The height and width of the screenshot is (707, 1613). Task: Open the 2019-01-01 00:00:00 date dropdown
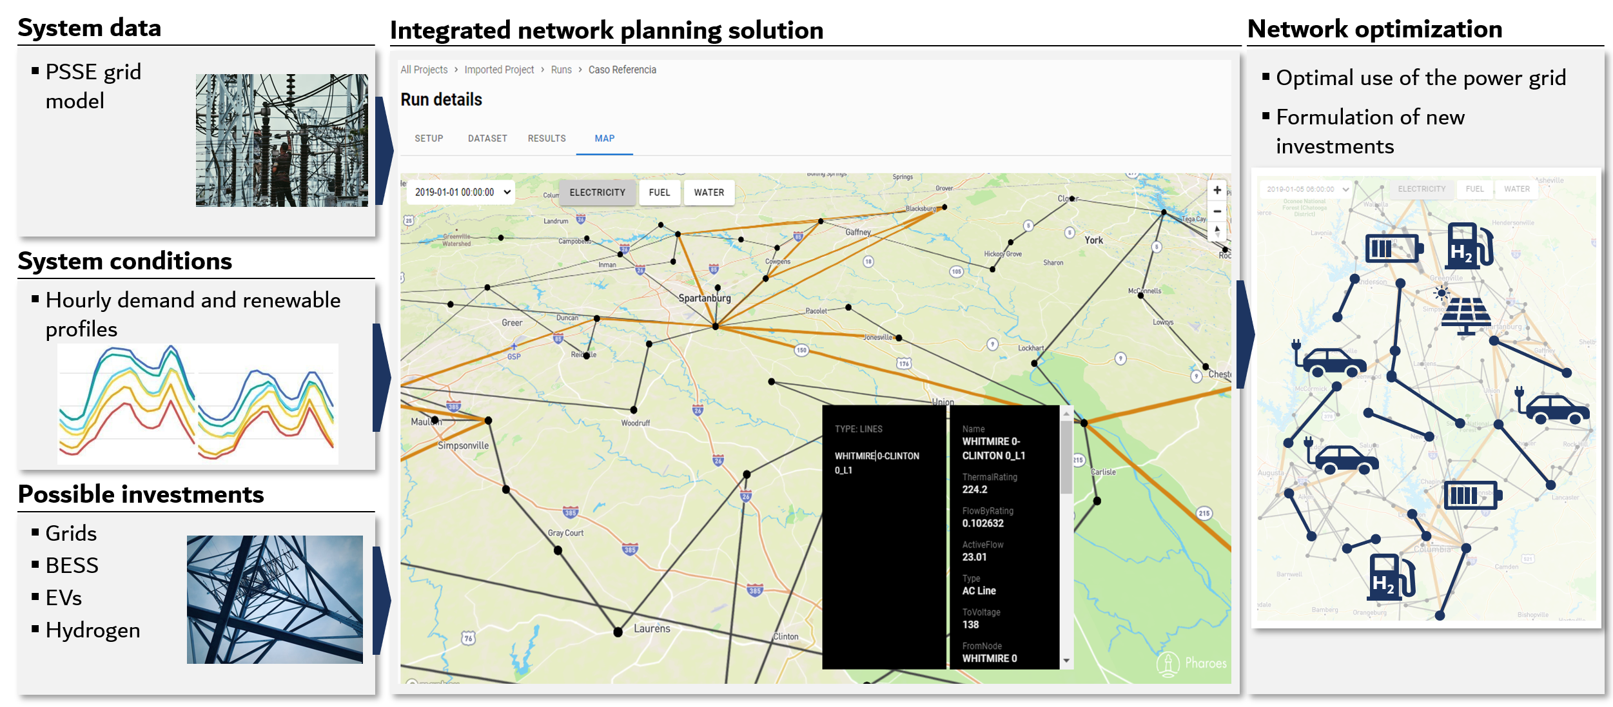460,192
